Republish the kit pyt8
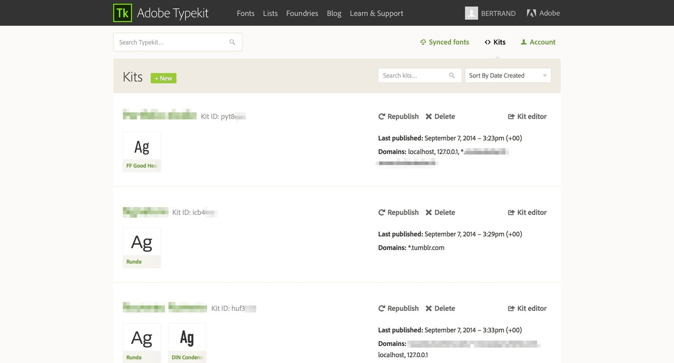This screenshot has height=363, width=674. coord(399,116)
